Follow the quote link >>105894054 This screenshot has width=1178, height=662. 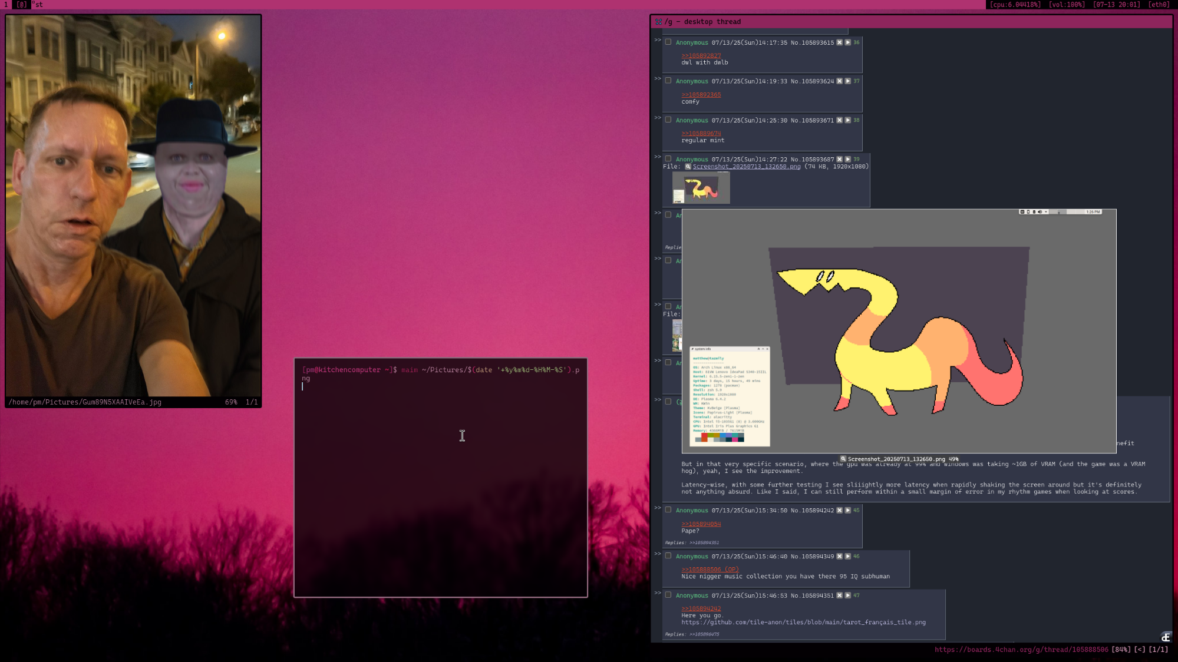(x=701, y=524)
